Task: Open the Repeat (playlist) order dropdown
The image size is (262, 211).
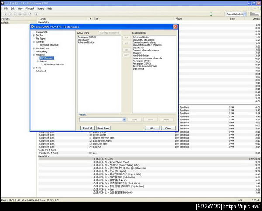Action: click(245, 14)
